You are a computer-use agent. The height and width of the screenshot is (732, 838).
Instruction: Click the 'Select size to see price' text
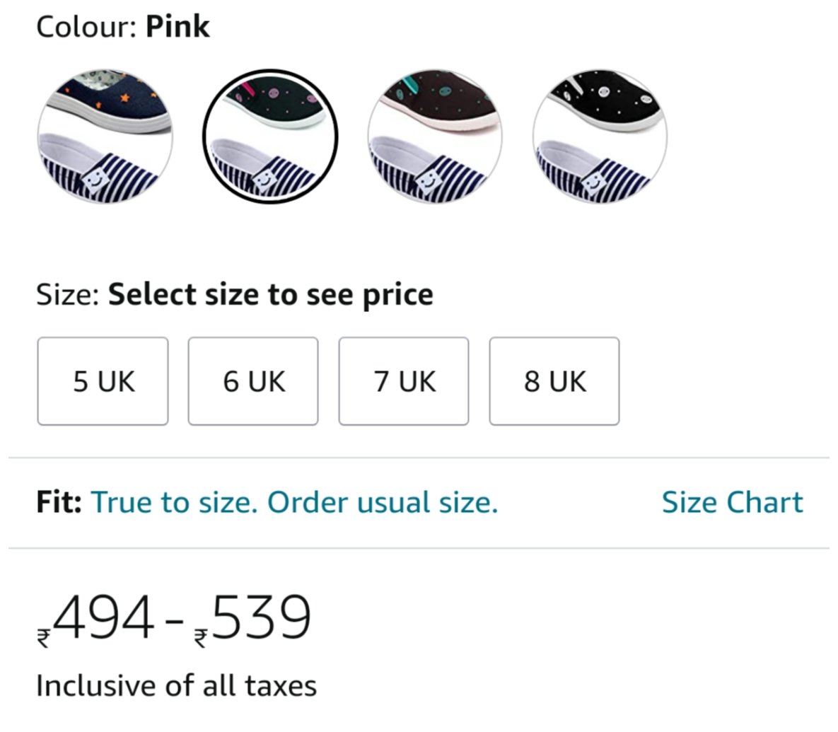coord(270,295)
